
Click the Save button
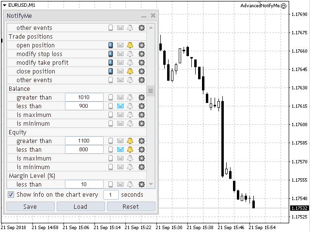pyautogui.click(x=31, y=206)
